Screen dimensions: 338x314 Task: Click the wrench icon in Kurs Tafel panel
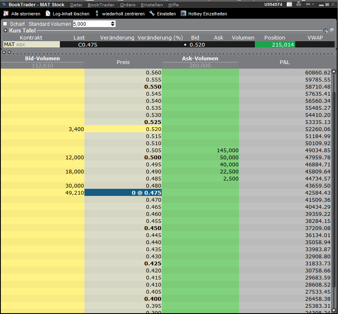pyautogui.click(x=326, y=30)
